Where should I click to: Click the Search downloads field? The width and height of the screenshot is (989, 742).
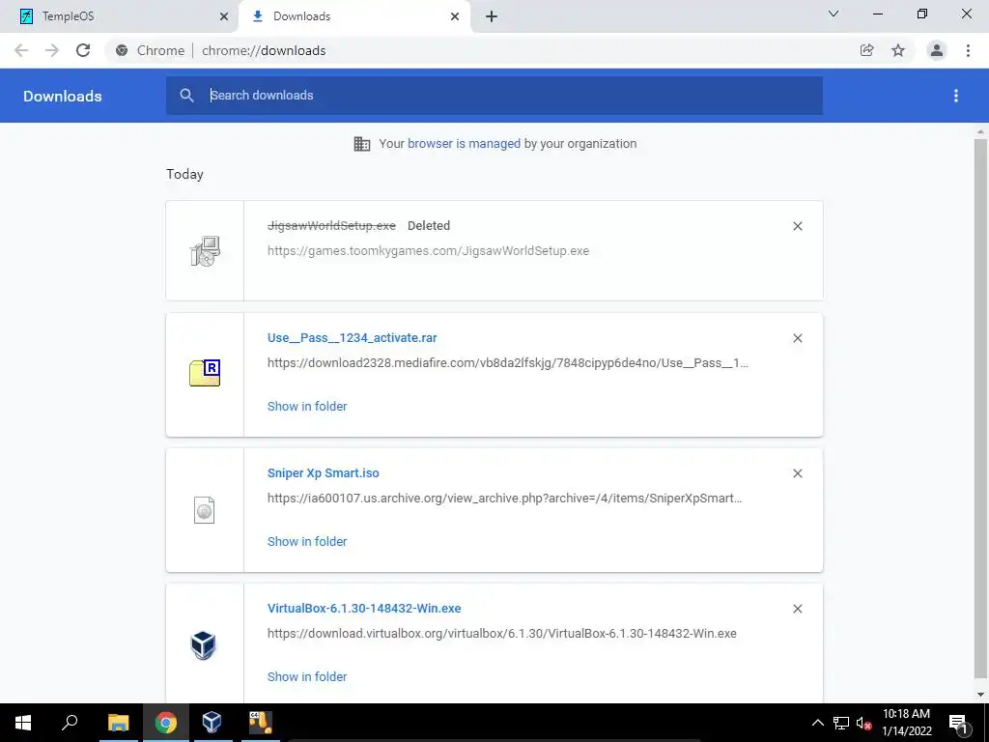click(x=494, y=96)
